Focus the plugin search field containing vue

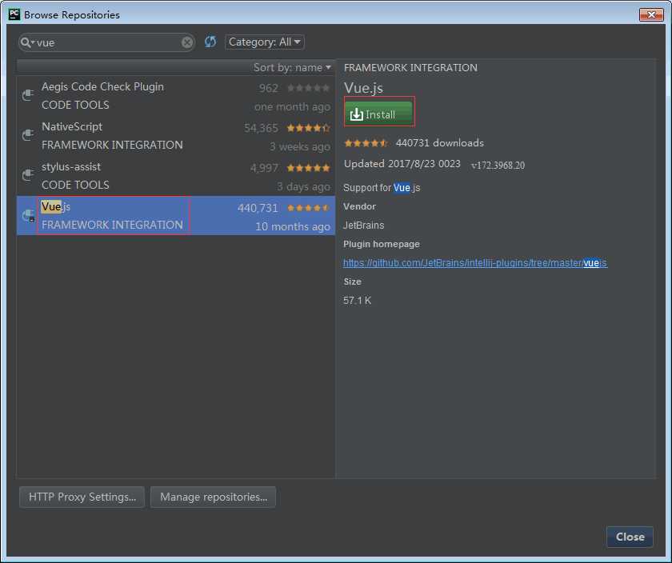pyautogui.click(x=107, y=42)
